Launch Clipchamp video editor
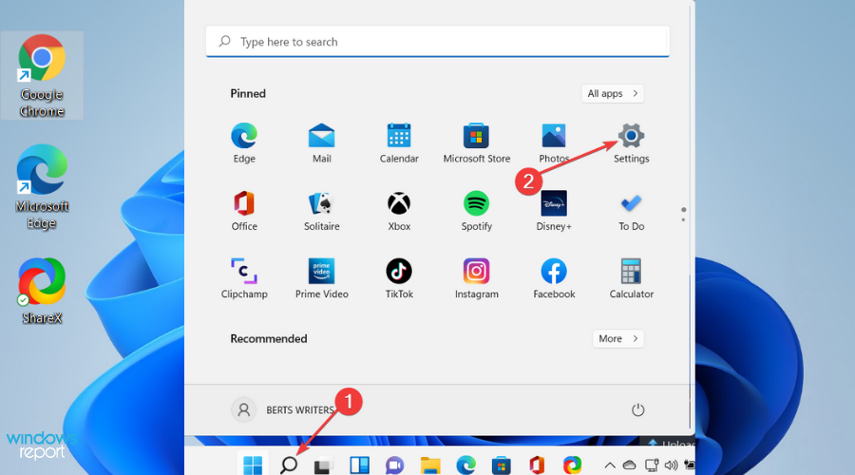Screen dimensions: 855x475 [244, 278]
